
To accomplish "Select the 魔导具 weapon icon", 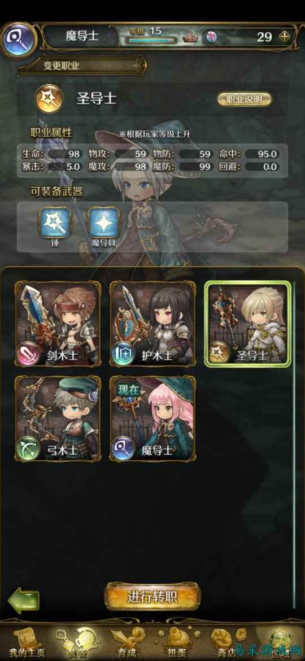I will point(103,223).
